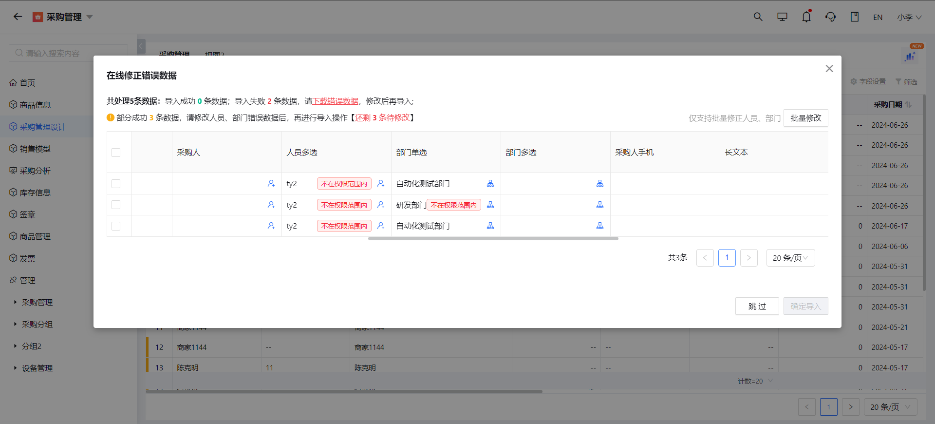Image resolution: width=935 pixels, height=424 pixels.
Task: Go to previous page in dialog pagination
Action: click(x=705, y=258)
